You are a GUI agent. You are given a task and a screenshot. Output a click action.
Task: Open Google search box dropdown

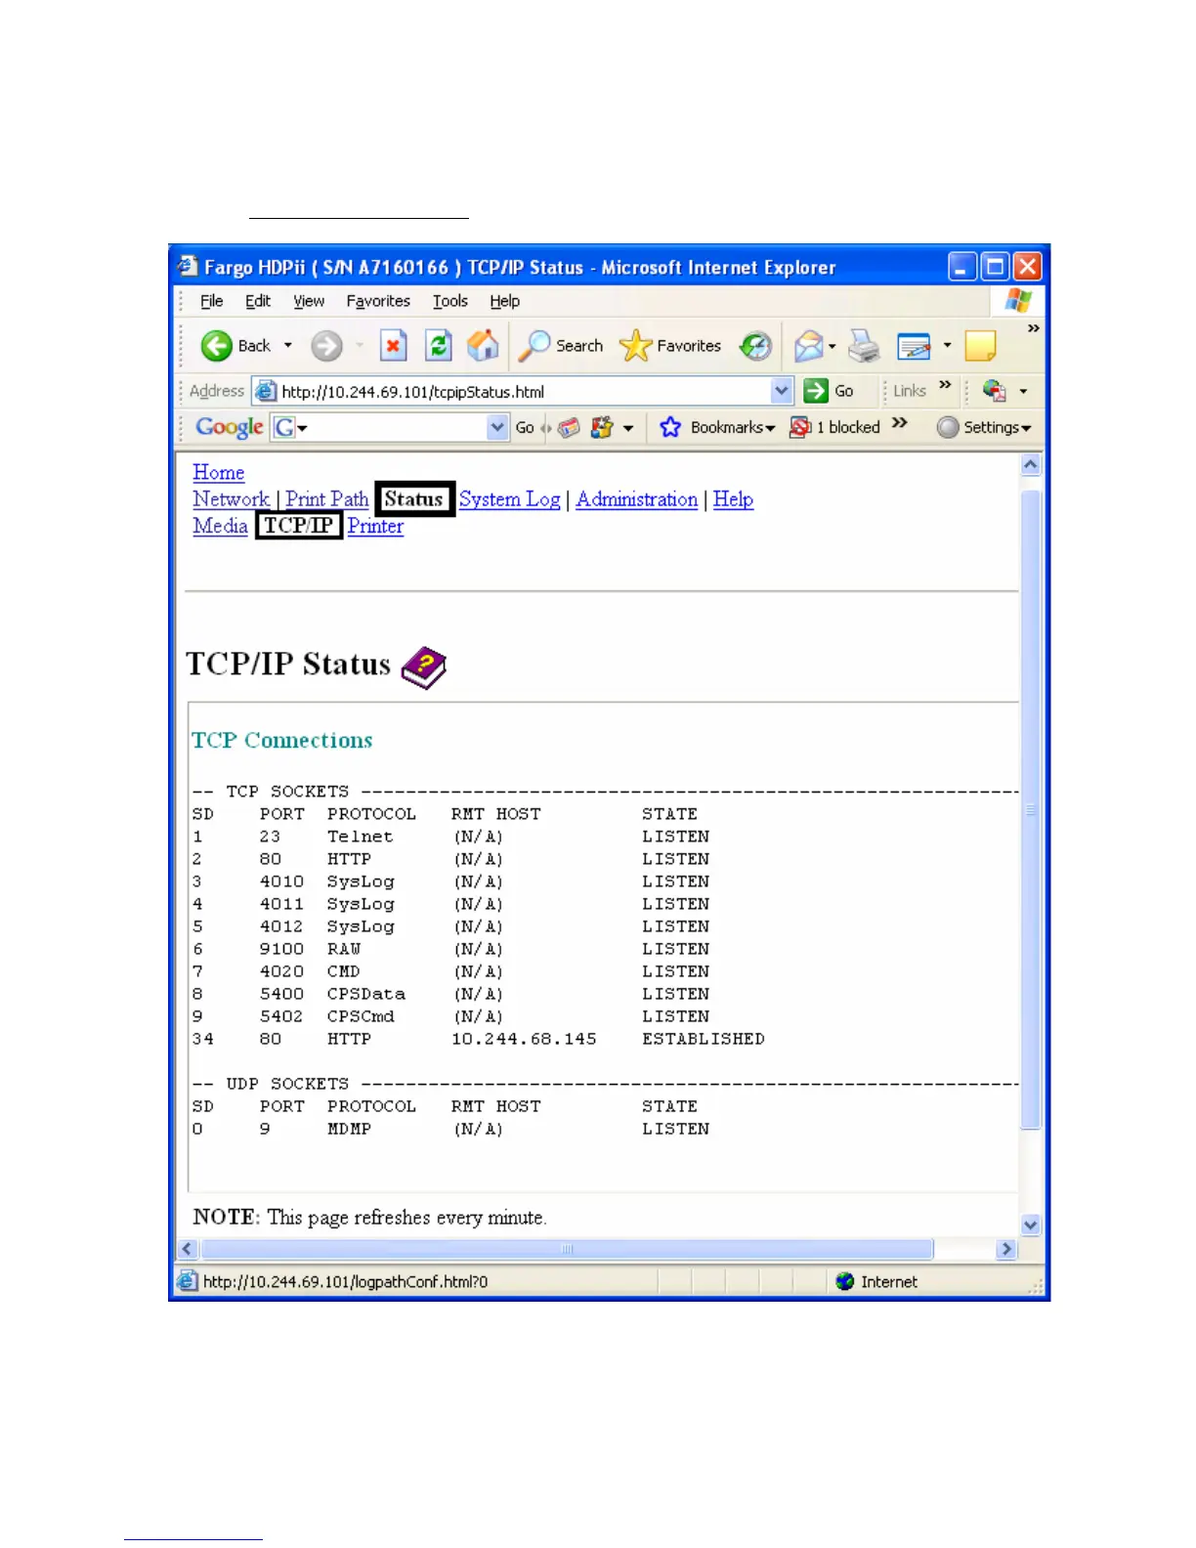click(497, 427)
